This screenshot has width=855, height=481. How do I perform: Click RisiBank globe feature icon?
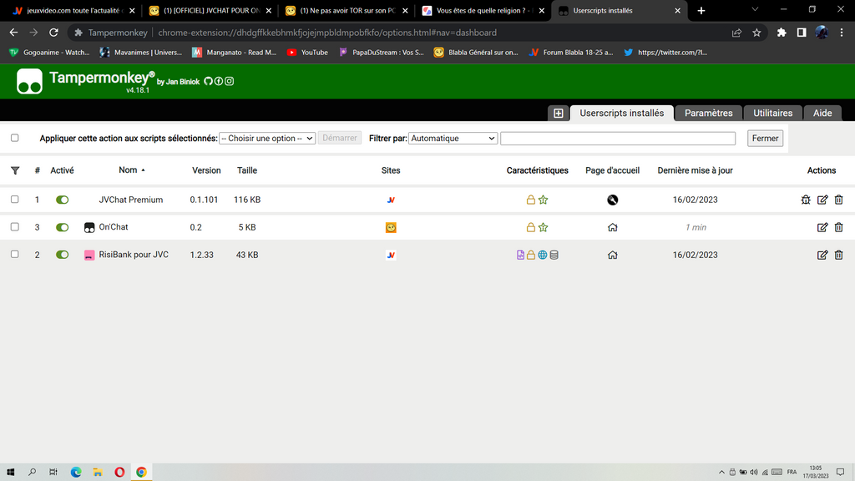[543, 255]
